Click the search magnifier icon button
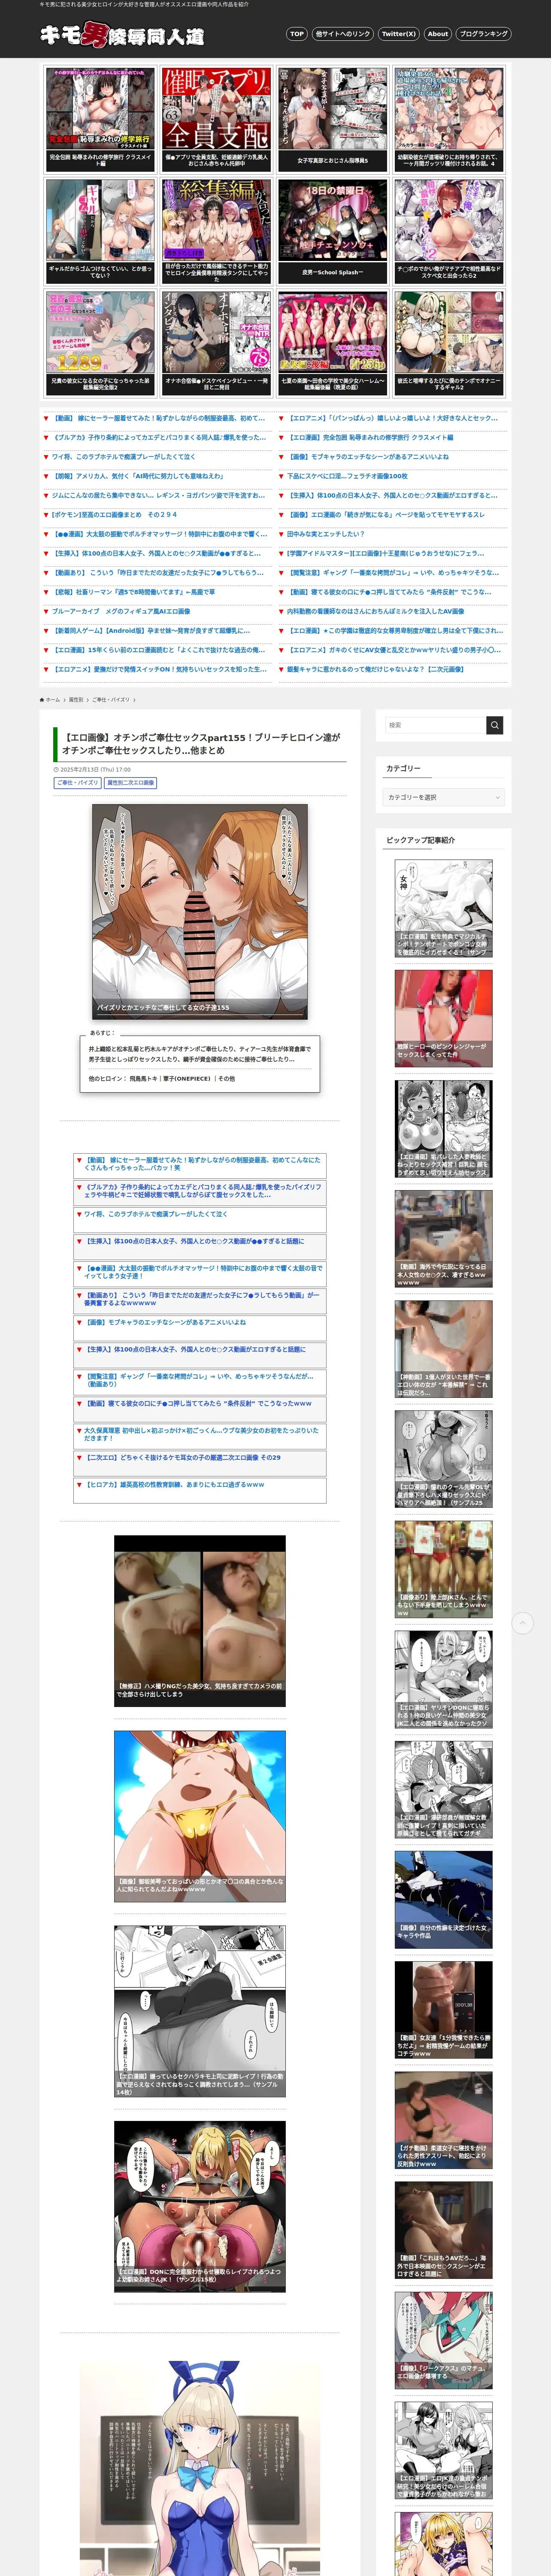551x2576 pixels. tap(495, 725)
